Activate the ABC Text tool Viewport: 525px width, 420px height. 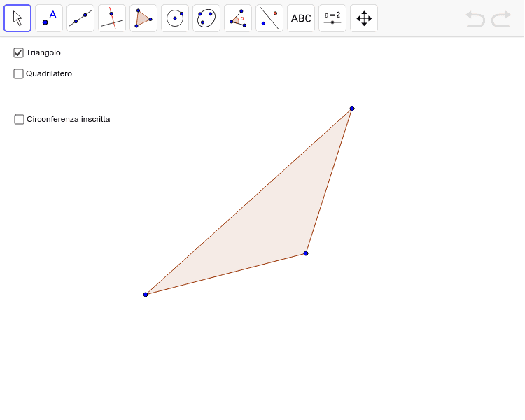[x=301, y=18]
